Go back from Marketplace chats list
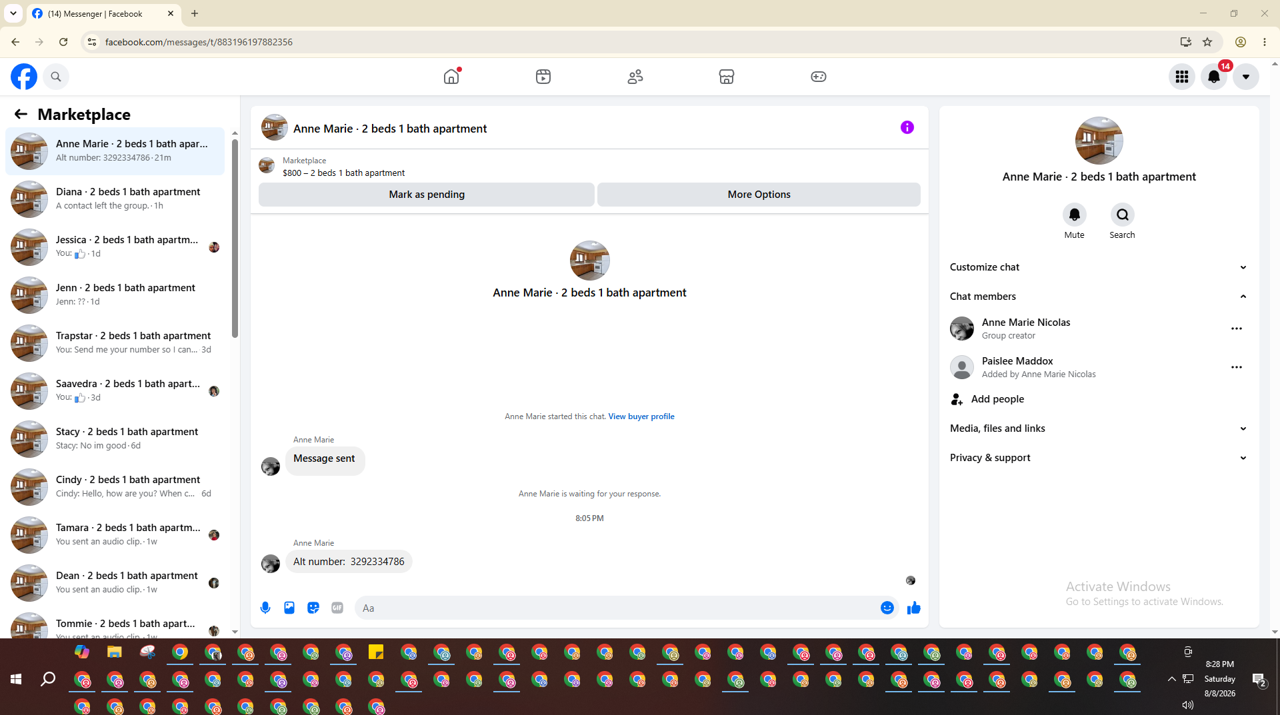Image resolution: width=1280 pixels, height=715 pixels. (x=21, y=115)
